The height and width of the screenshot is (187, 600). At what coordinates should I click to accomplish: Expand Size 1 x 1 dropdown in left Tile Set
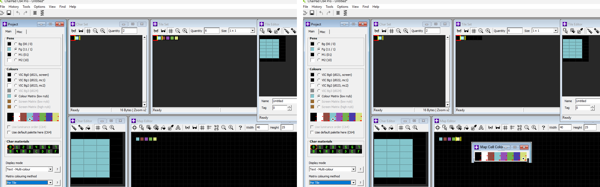click(253, 31)
